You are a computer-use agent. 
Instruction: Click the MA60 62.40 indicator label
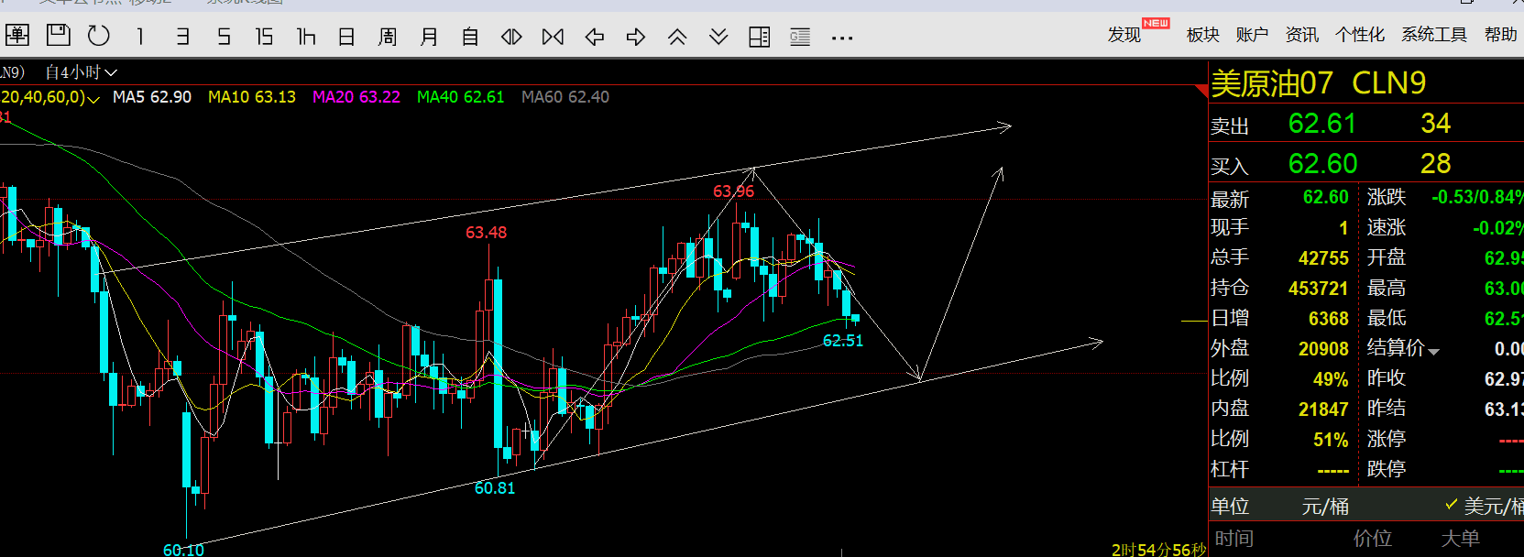pyautogui.click(x=565, y=97)
